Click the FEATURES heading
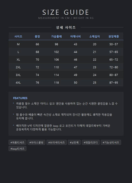 [x=20, y=98]
